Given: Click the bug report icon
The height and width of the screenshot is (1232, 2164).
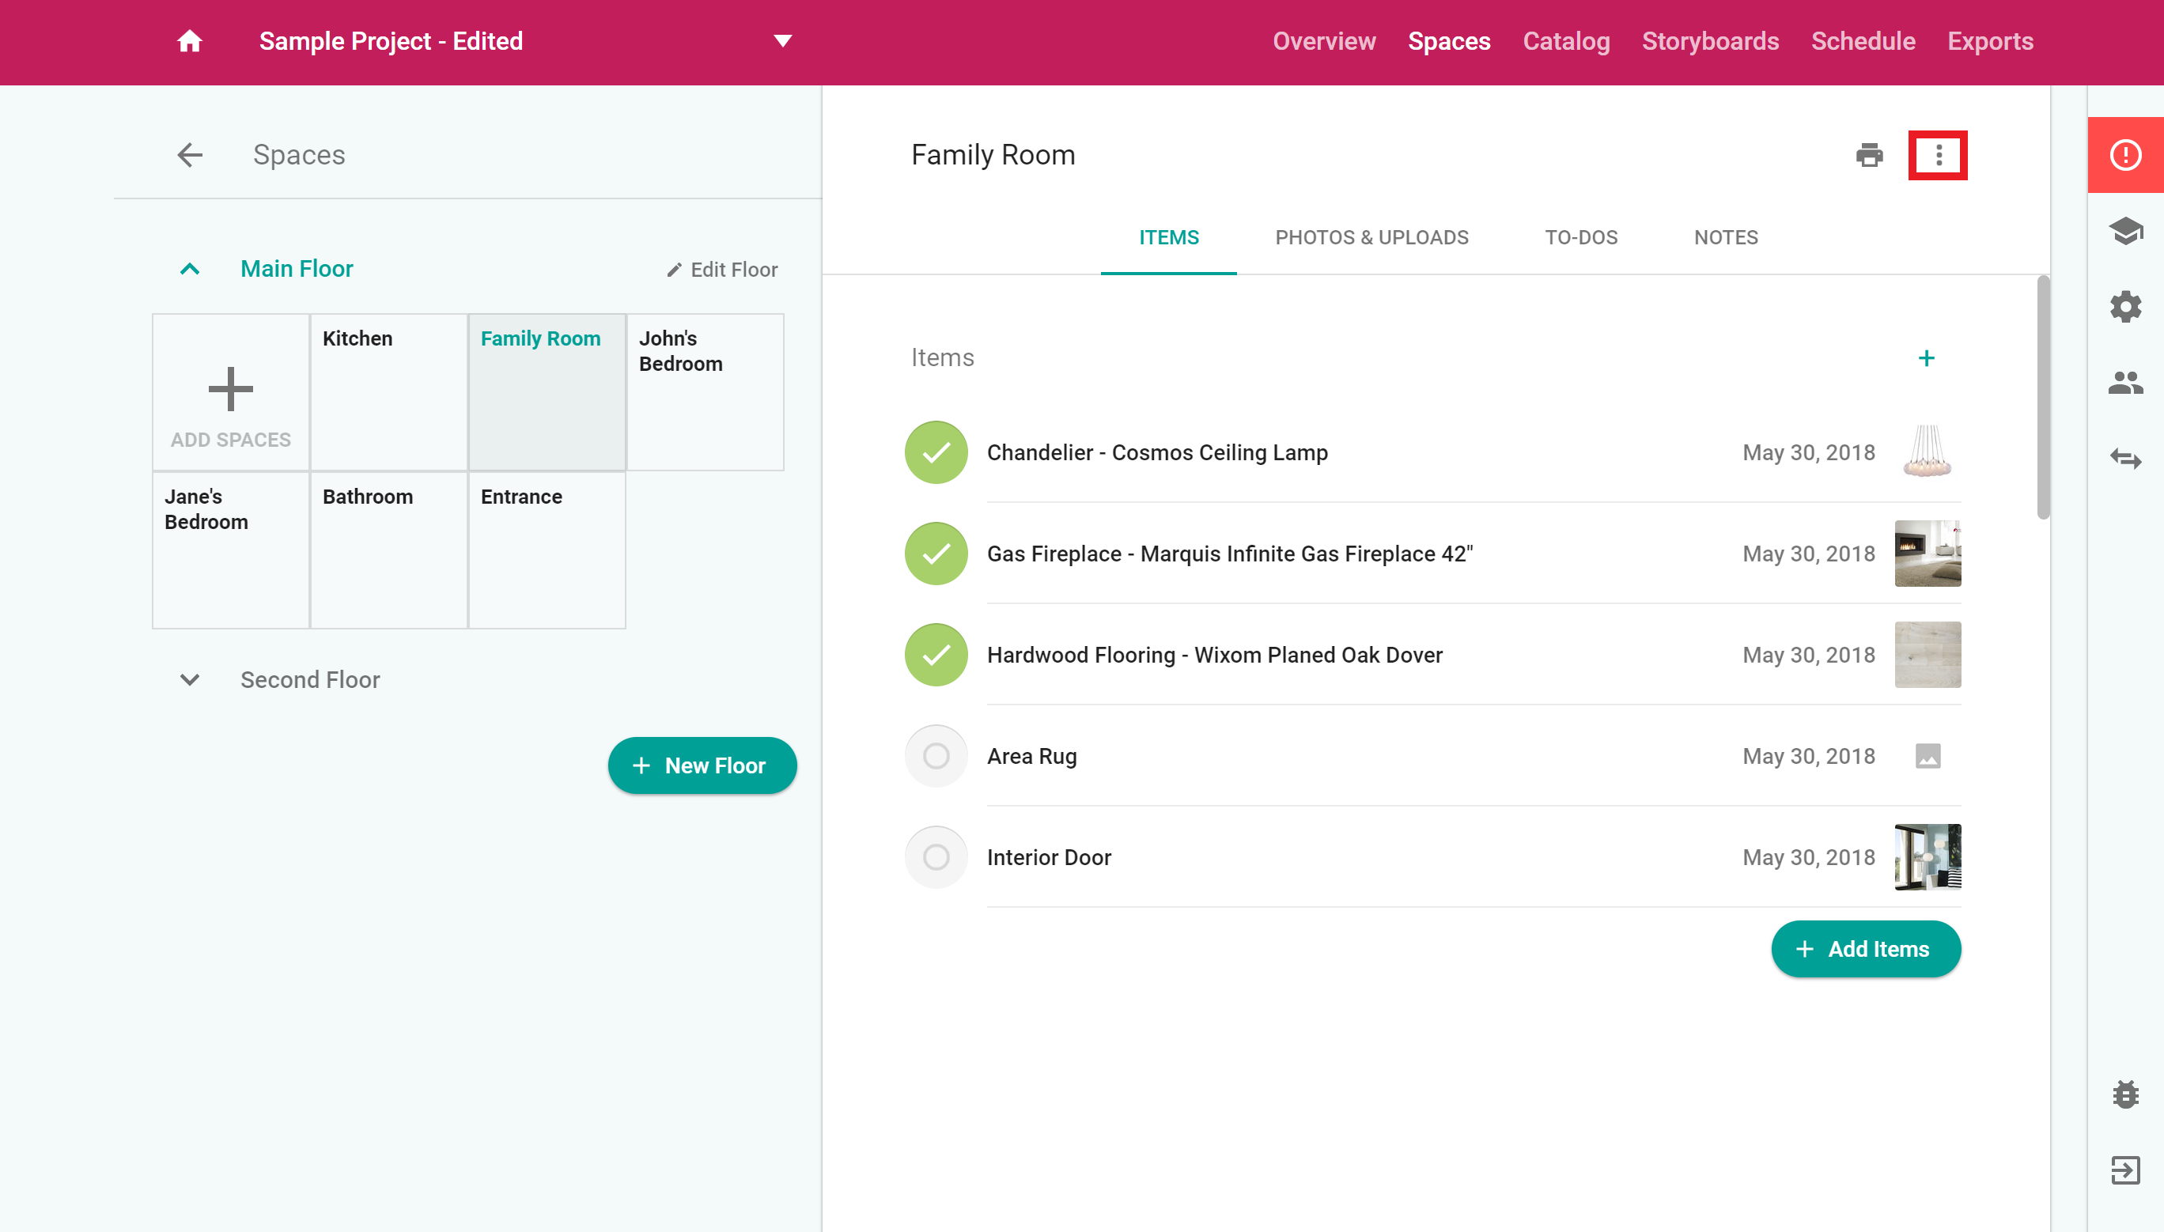Looking at the screenshot, I should point(2124,1094).
